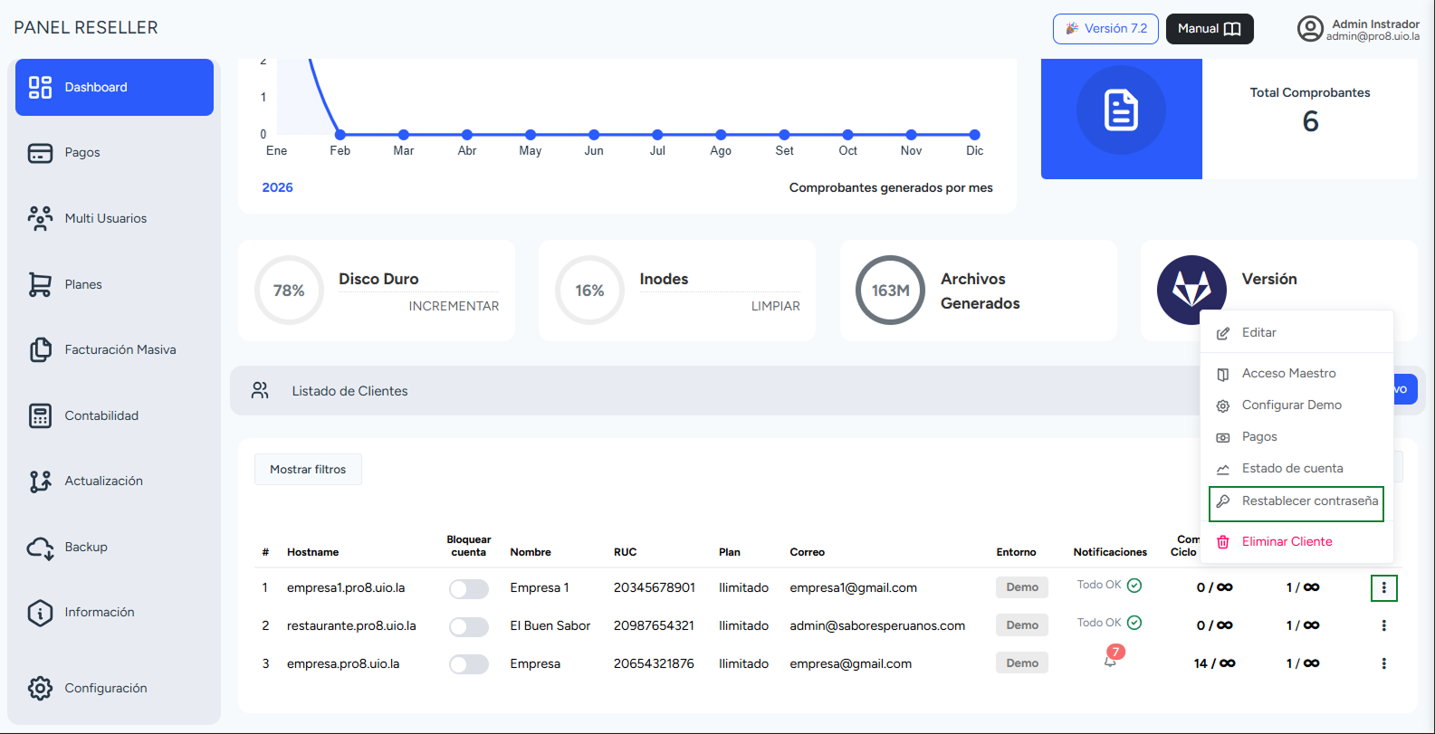Enable Bloquear cuenta for empresa.pro8.uio.la
Image resolution: width=1435 pixels, height=734 pixels.
tap(468, 665)
